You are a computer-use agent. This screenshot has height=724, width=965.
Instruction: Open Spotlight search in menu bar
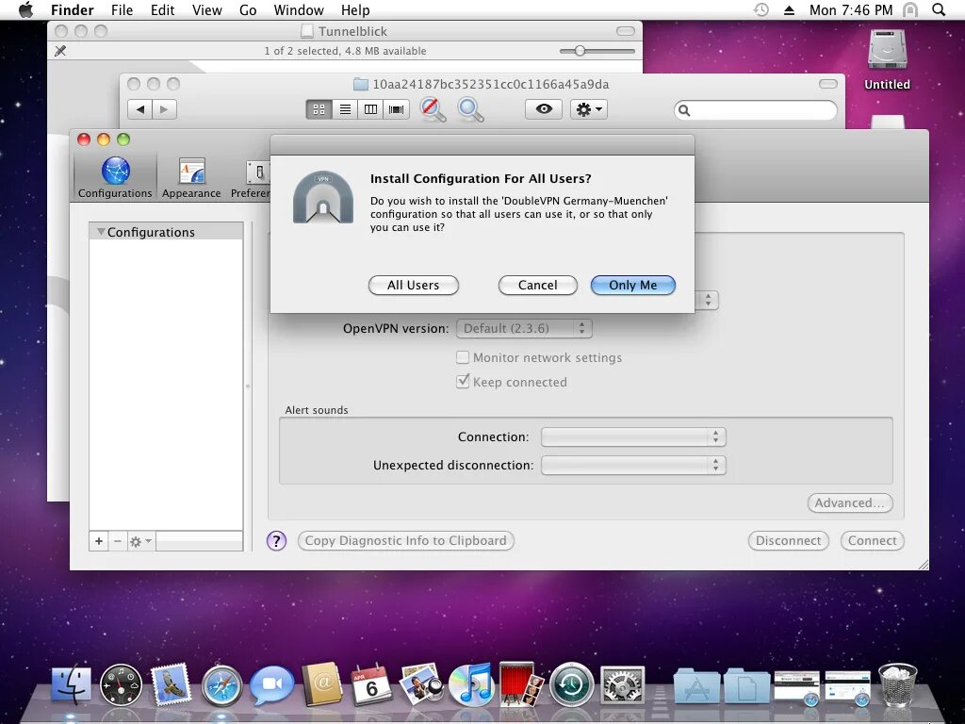[x=939, y=9]
